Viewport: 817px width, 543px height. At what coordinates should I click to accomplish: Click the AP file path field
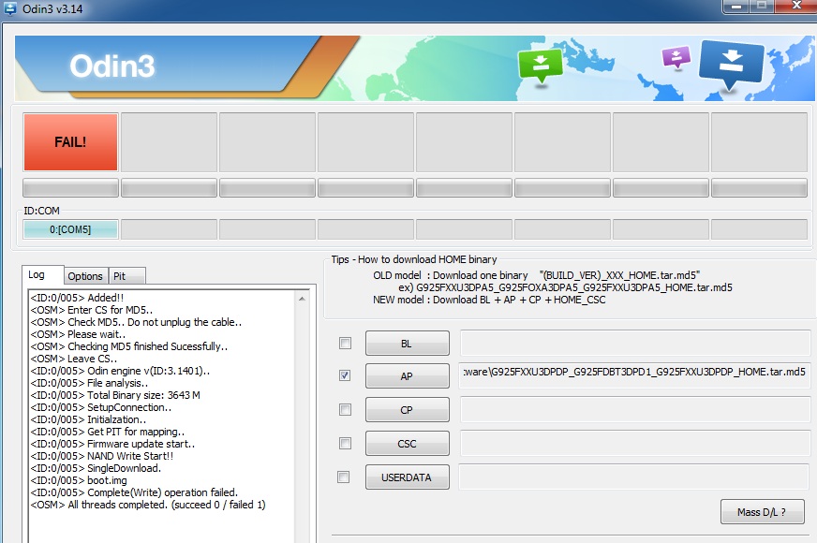634,375
